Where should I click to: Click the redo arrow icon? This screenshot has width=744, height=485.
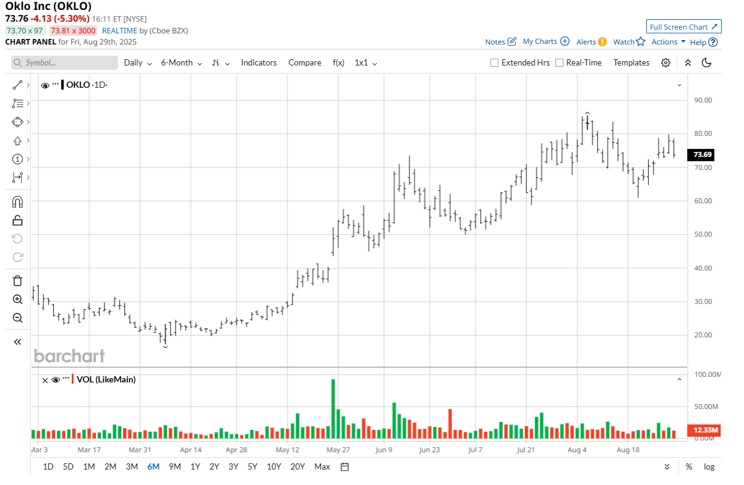click(x=17, y=256)
